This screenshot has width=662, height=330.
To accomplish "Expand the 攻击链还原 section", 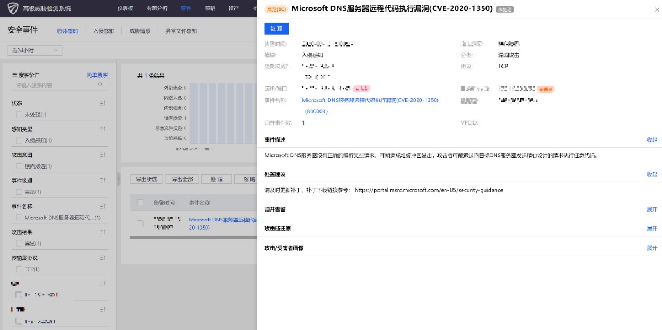I will [x=652, y=229].
